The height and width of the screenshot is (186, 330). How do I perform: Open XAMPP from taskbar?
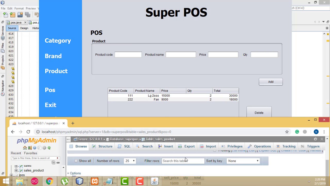[95, 181]
